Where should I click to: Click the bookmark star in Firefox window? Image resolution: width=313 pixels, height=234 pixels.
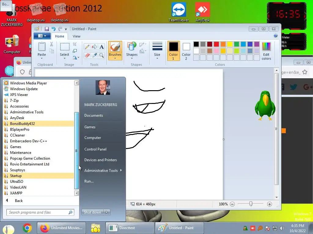click(x=305, y=72)
